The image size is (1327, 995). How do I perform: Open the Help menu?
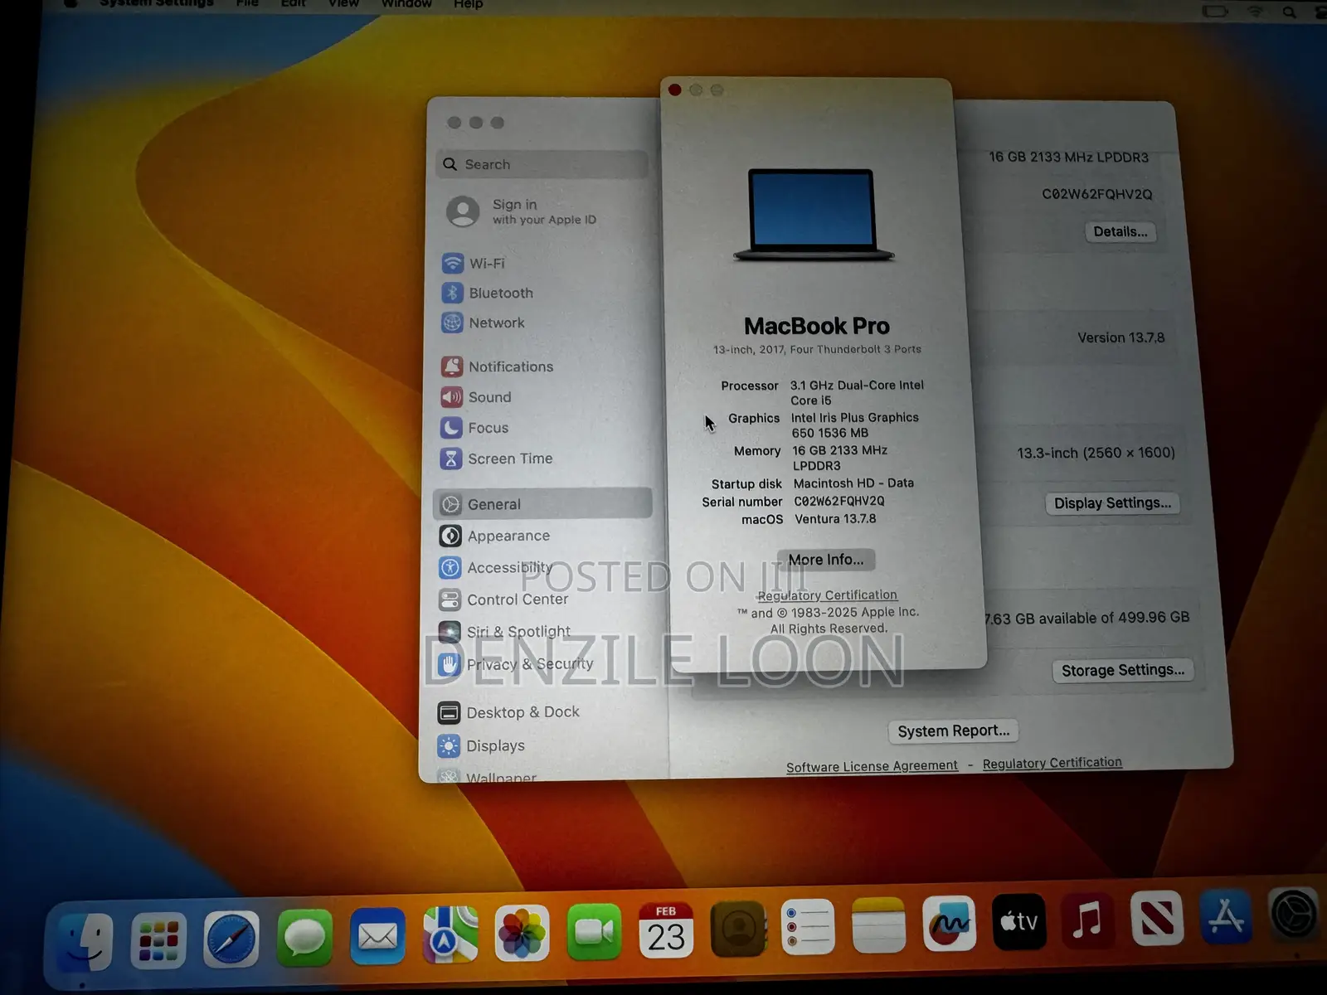click(468, 4)
